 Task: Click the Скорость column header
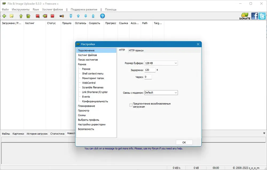tap(96, 23)
